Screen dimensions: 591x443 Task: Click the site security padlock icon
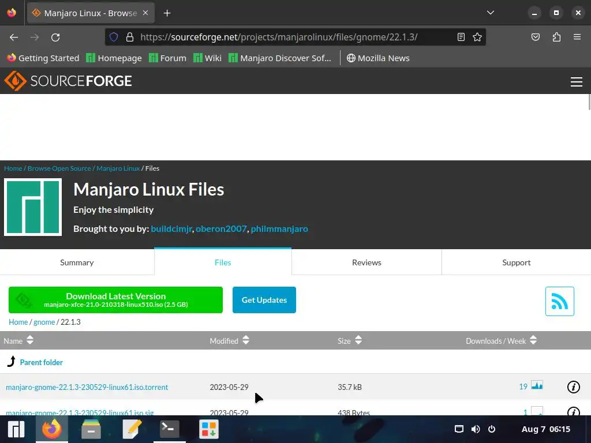pyautogui.click(x=130, y=37)
